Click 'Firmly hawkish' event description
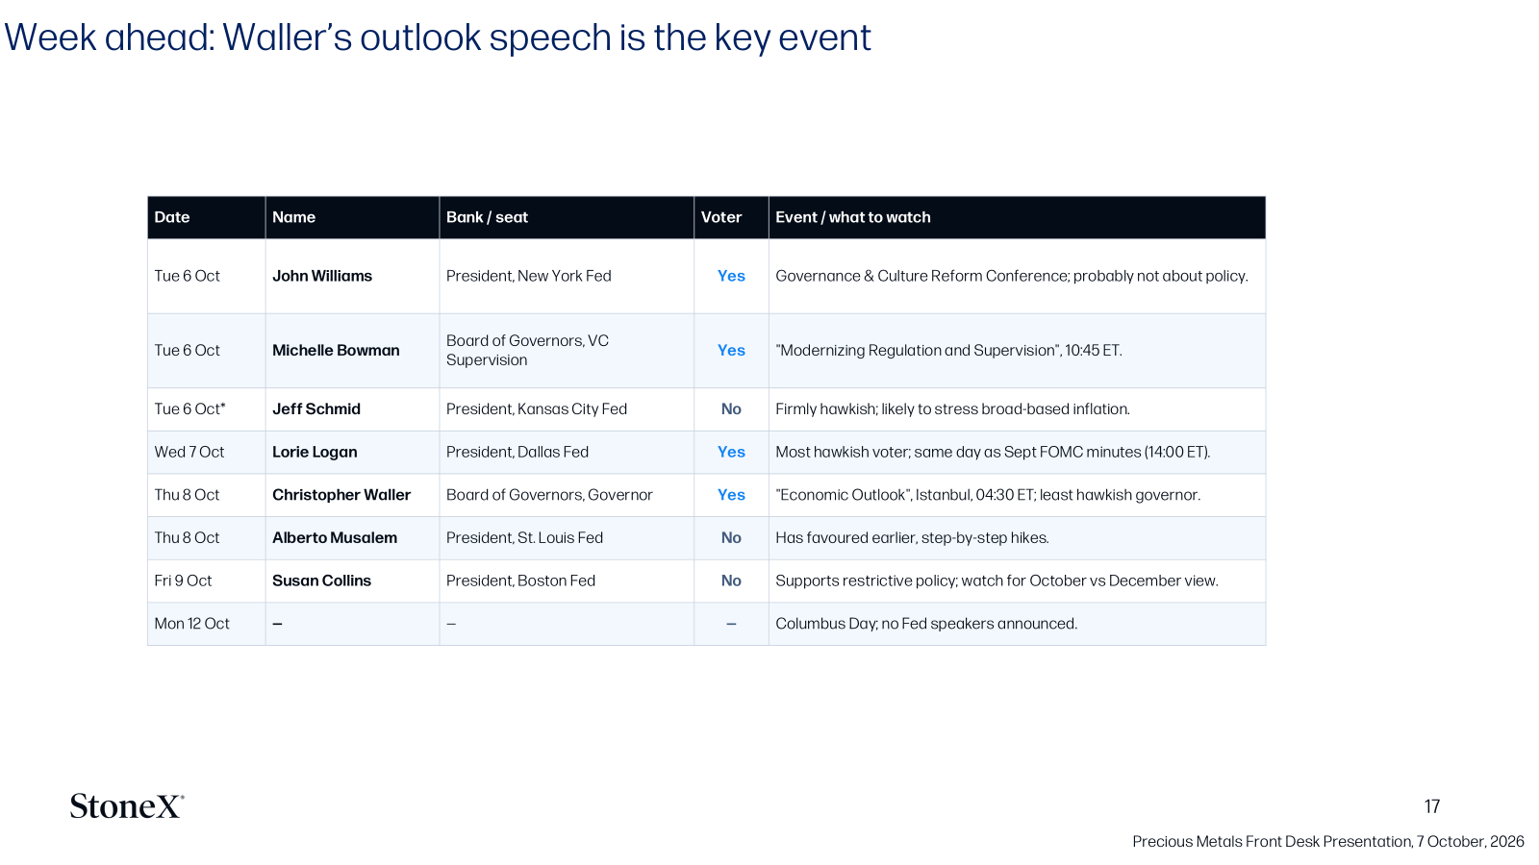This screenshot has height=865, width=1539. [952, 409]
